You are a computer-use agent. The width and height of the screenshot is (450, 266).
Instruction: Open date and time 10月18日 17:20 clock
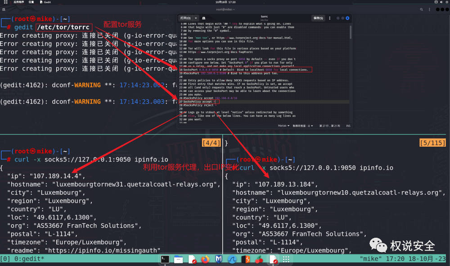(225, 2)
